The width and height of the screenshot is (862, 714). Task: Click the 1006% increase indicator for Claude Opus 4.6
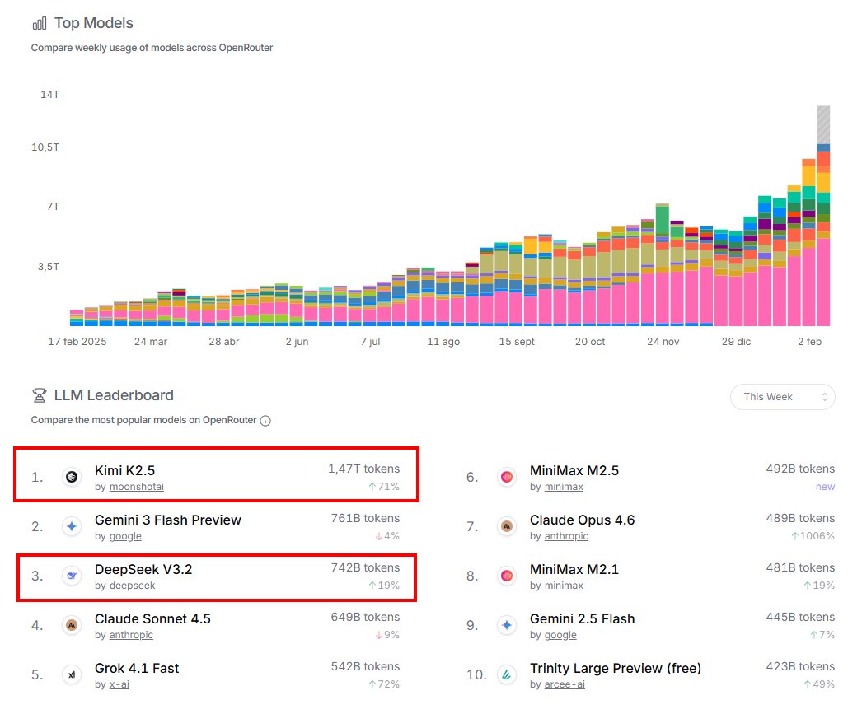pos(813,536)
